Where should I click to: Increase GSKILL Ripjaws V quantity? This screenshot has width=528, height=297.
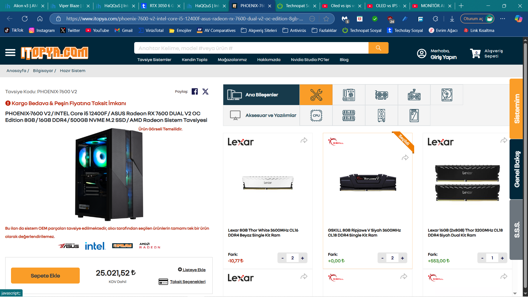[x=402, y=258]
